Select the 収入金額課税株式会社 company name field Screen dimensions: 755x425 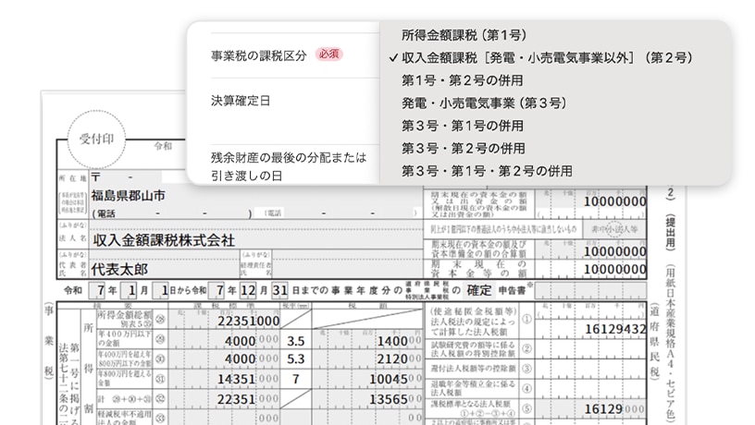tap(163, 240)
